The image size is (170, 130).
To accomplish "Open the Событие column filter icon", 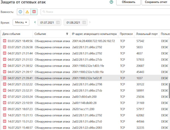I will click(67, 34).
